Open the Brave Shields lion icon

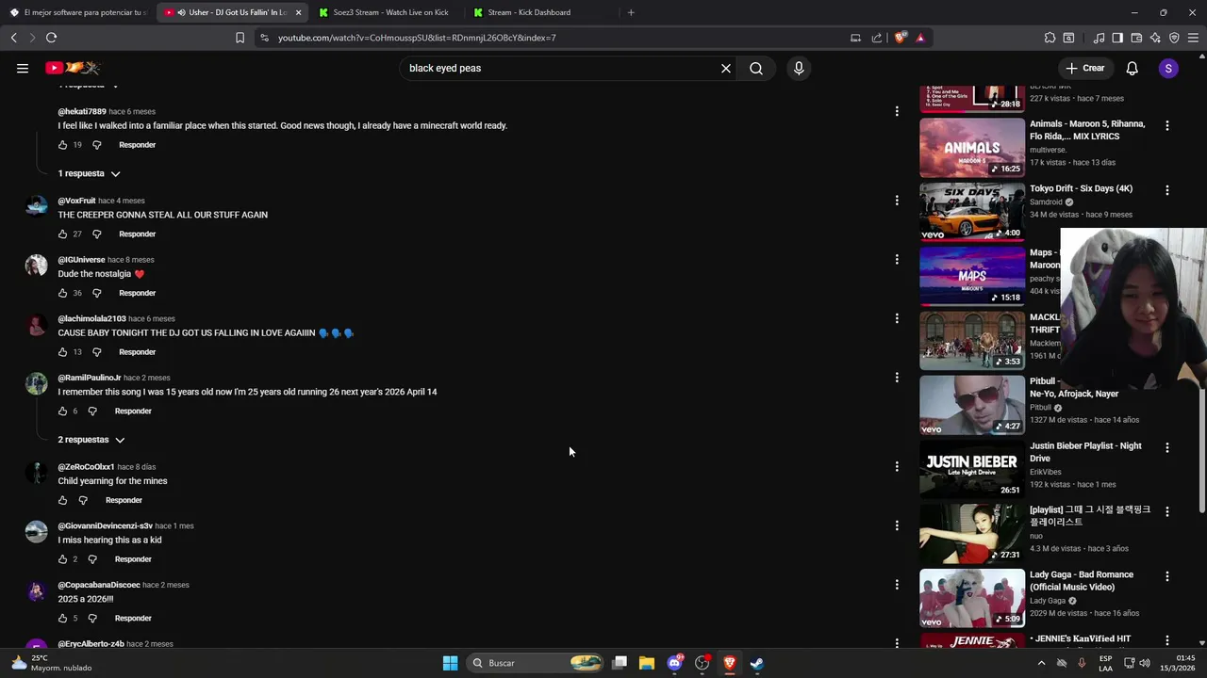pos(901,38)
